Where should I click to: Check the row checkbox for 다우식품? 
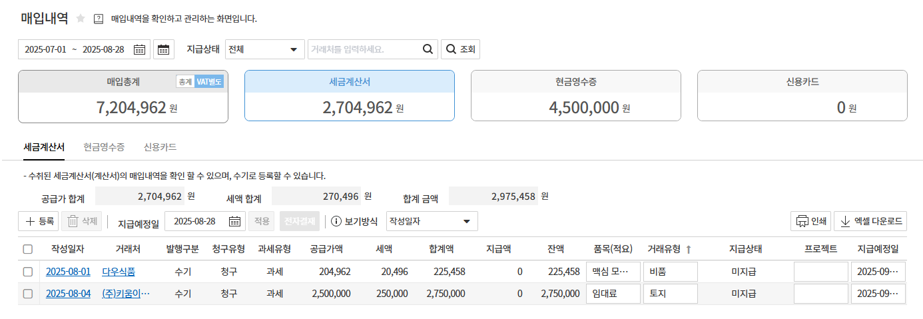pyautogui.click(x=28, y=272)
